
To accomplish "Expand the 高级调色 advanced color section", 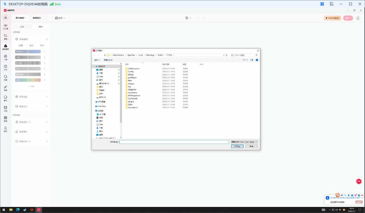I will click(31, 96).
